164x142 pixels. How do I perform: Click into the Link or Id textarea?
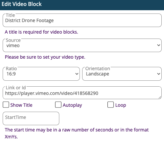click(82, 93)
